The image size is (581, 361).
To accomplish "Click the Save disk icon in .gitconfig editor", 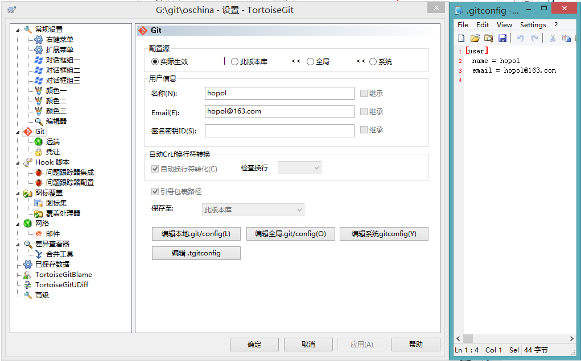I will tap(502, 38).
